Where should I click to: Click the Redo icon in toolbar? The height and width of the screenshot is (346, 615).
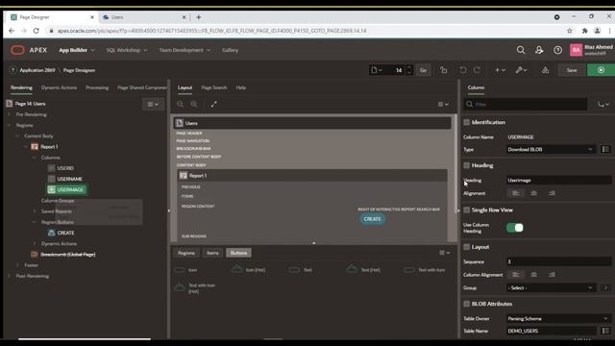click(x=477, y=70)
